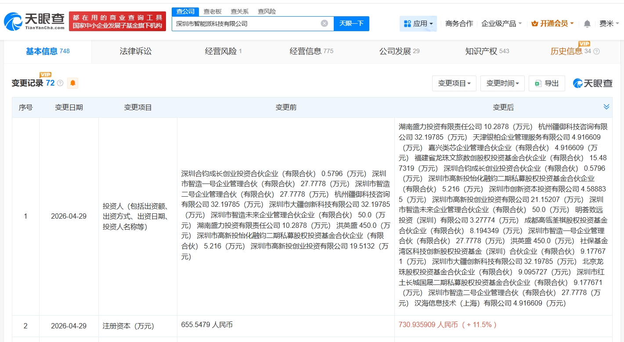Open the 变更项目 filter dropdown
This screenshot has height=342, width=624.
click(454, 83)
